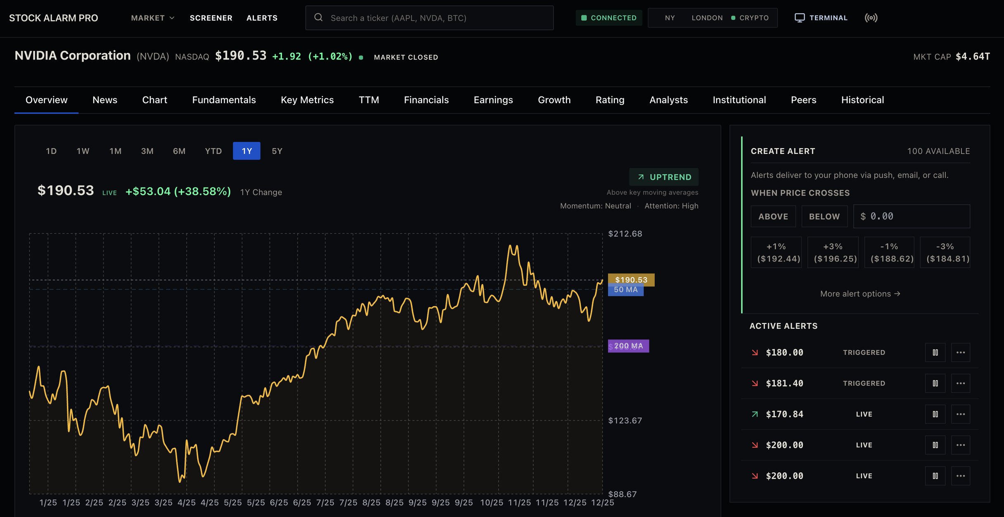Image resolution: width=1004 pixels, height=517 pixels.
Task: Switch chart range to 5Y
Action: point(277,151)
